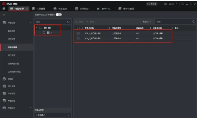
Task: Click the cloud 未登录 login icon
Action: [148, 4]
